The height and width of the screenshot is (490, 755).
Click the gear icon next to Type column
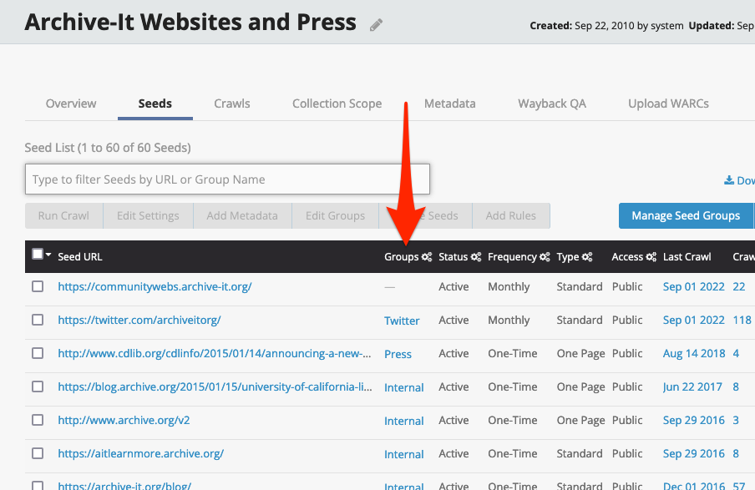[587, 257]
